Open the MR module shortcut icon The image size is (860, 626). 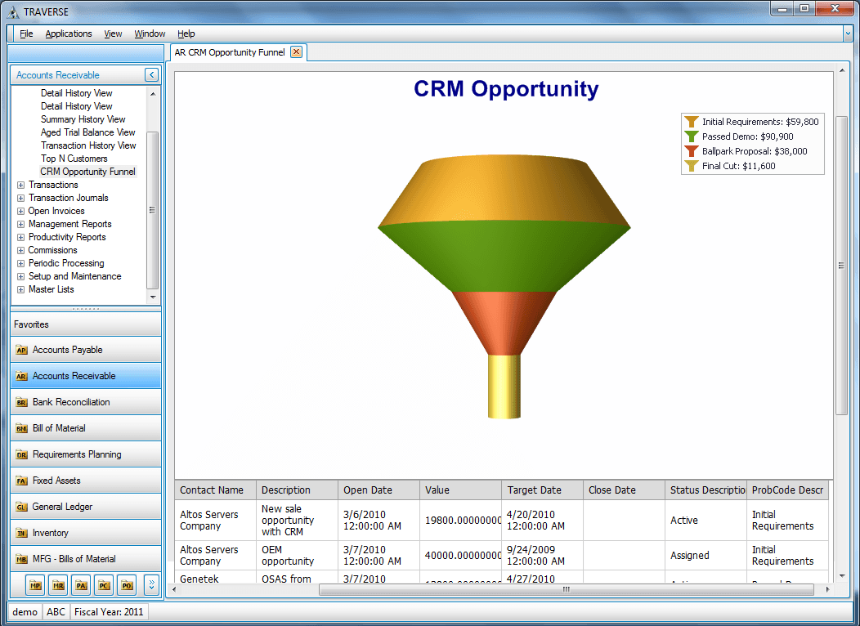[58, 585]
